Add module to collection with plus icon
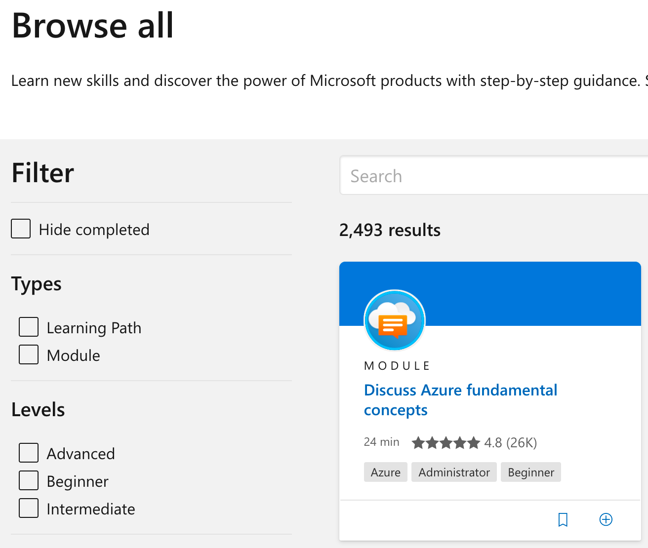The image size is (648, 548). [606, 519]
